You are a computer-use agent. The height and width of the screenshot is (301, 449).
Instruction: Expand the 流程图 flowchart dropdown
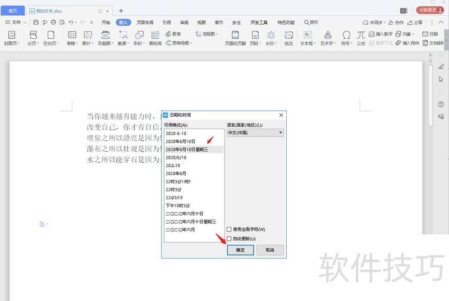206,34
